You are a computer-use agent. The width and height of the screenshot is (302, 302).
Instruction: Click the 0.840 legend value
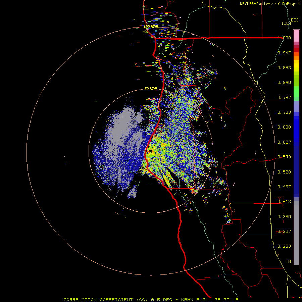pos(284,83)
